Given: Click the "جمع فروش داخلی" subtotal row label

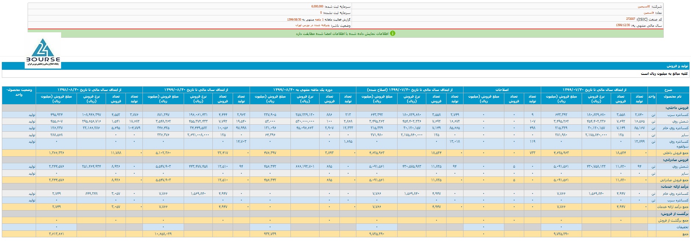Looking at the screenshot, I should tap(676, 153).
